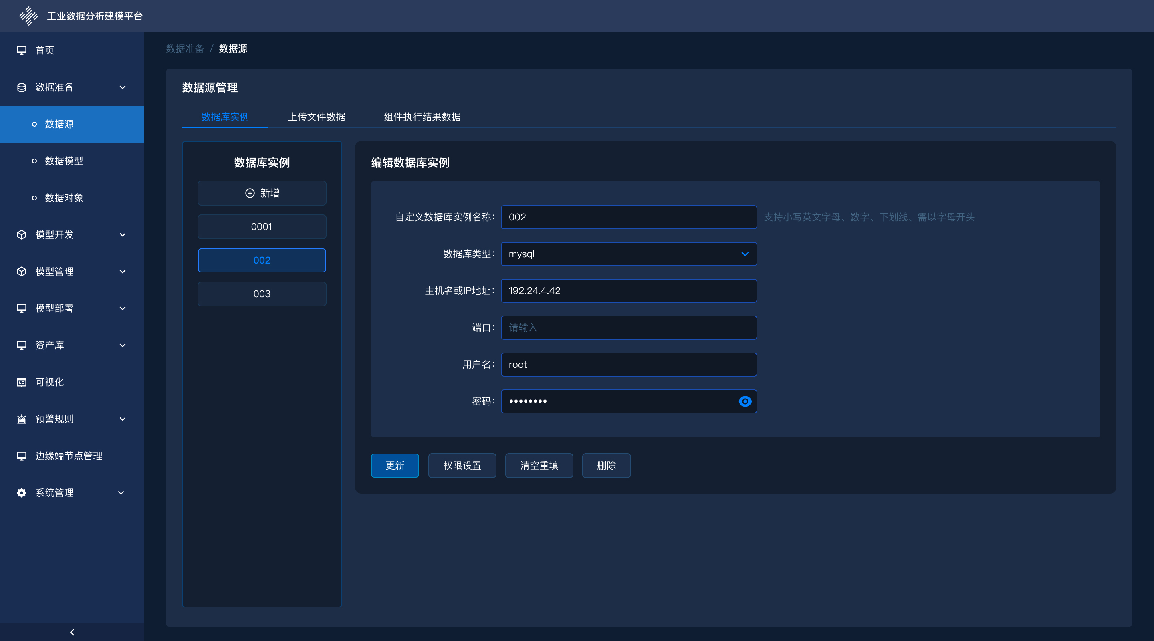The image size is (1154, 641).
Task: Click the bullet icon beside 数据源
Action: [34, 124]
